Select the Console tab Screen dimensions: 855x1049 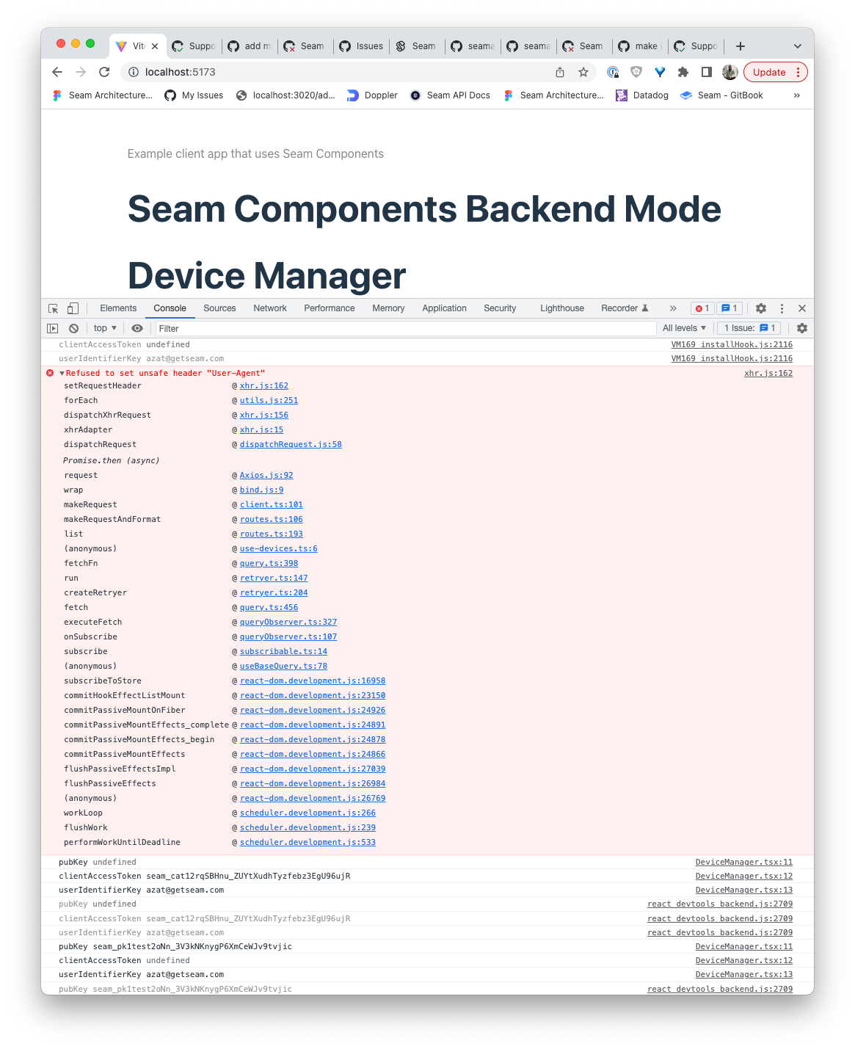(x=170, y=308)
